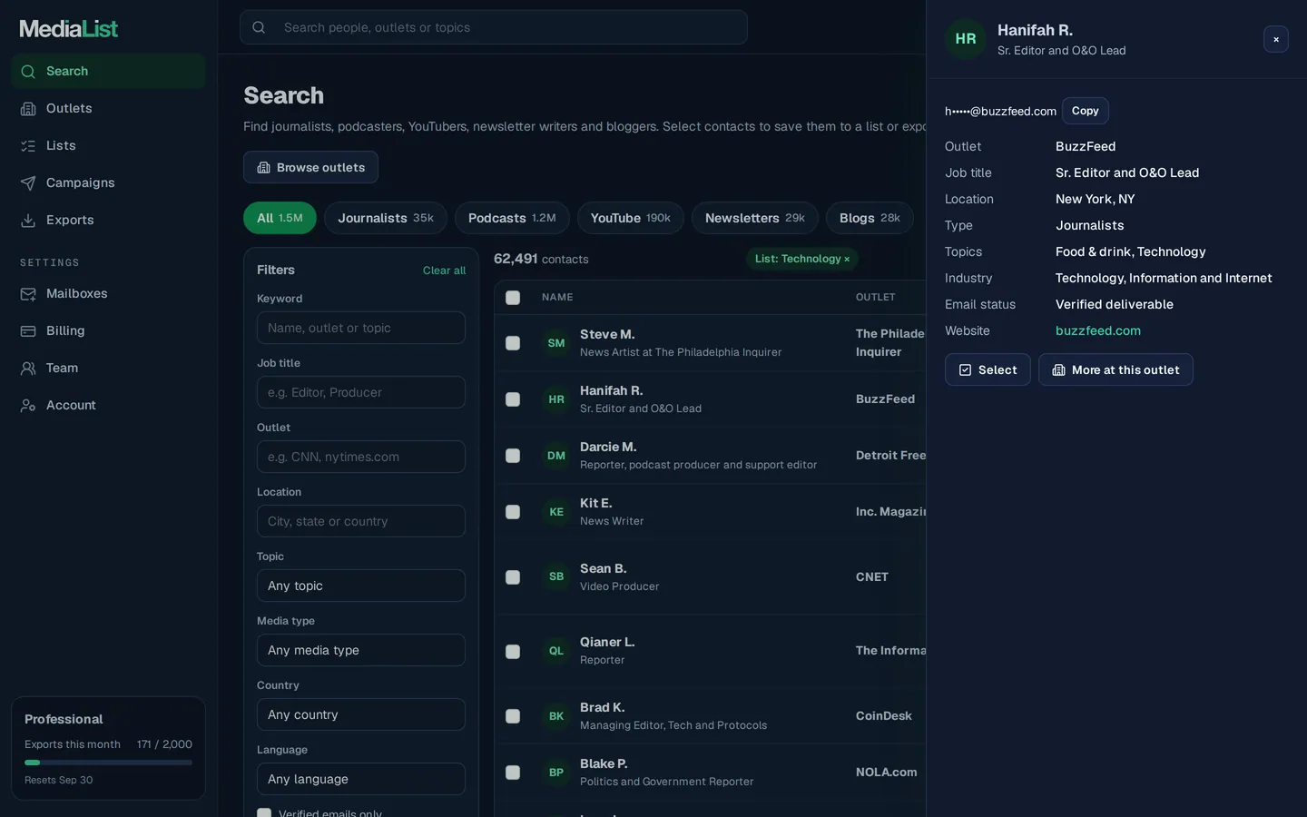Switch to the Newsletters tab
Image resolution: width=1307 pixels, height=817 pixels.
[x=755, y=218]
